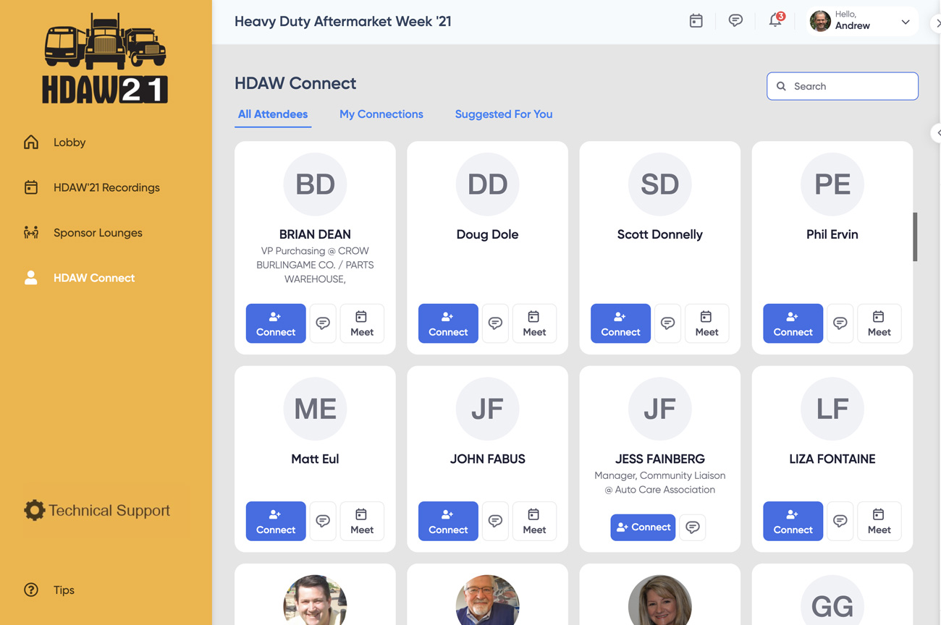The width and height of the screenshot is (941, 625).
Task: Click chat icon on Brian Dean's card
Action: click(323, 323)
